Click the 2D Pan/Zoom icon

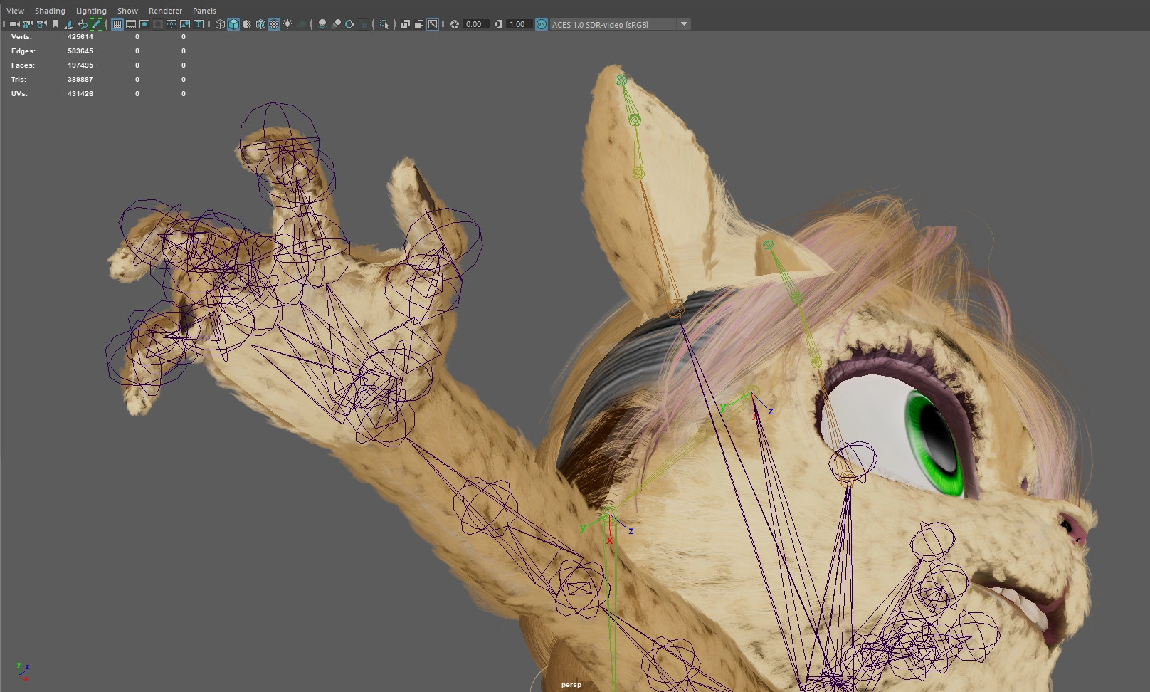pyautogui.click(x=83, y=24)
